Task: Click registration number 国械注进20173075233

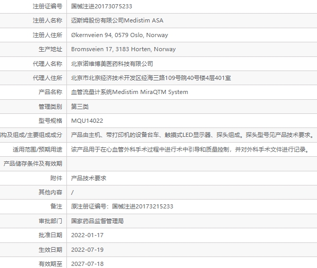Action: (101, 6)
